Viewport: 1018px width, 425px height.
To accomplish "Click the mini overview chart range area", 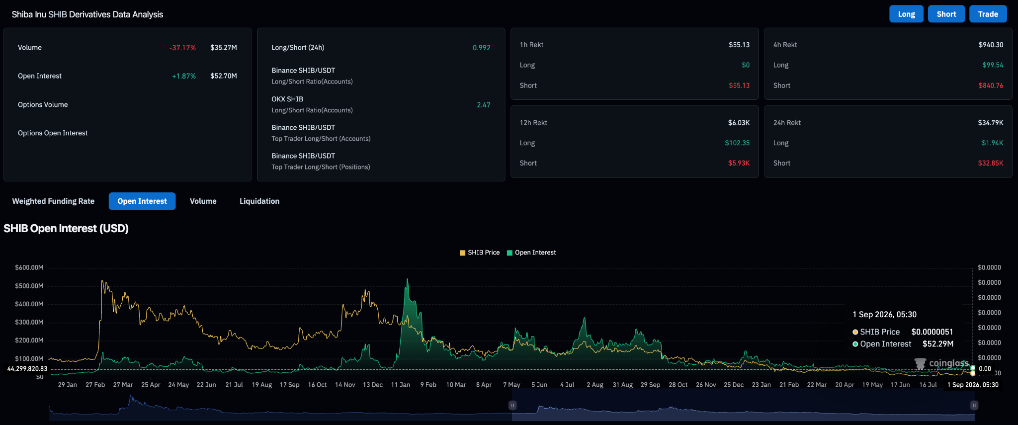I will 743,405.
